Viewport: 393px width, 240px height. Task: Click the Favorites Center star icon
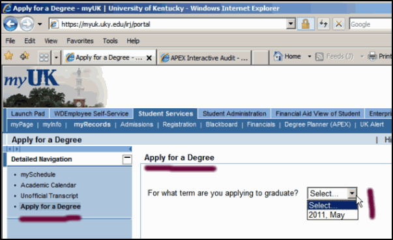[x=8, y=55]
